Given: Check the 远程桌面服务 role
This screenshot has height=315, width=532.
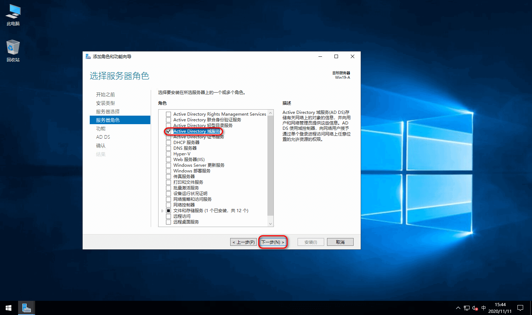Looking at the screenshot, I should click(x=168, y=222).
